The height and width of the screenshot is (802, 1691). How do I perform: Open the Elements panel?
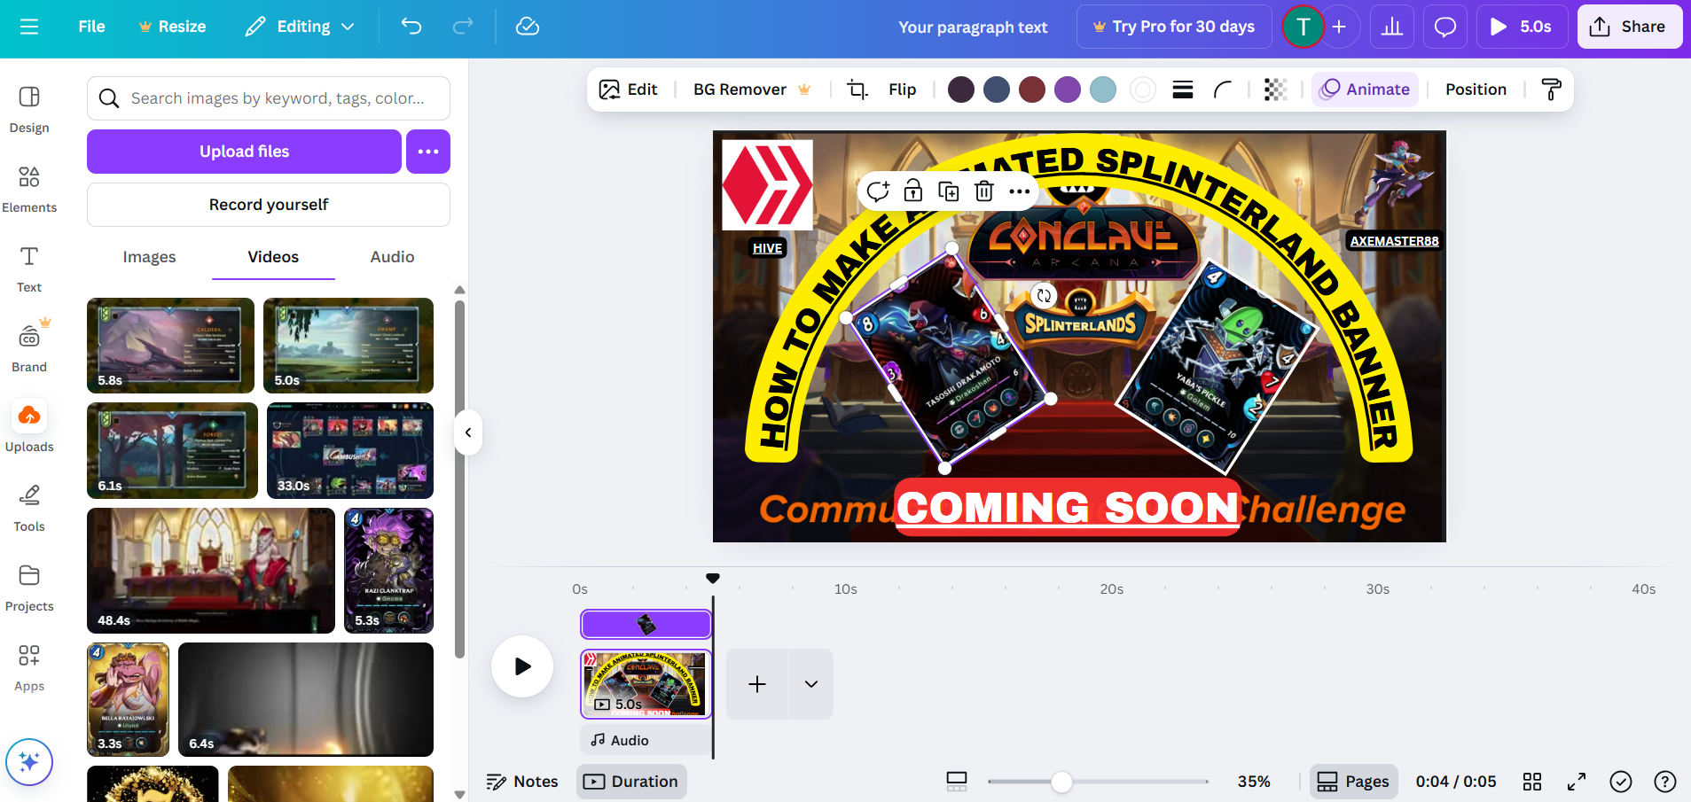coord(29,189)
